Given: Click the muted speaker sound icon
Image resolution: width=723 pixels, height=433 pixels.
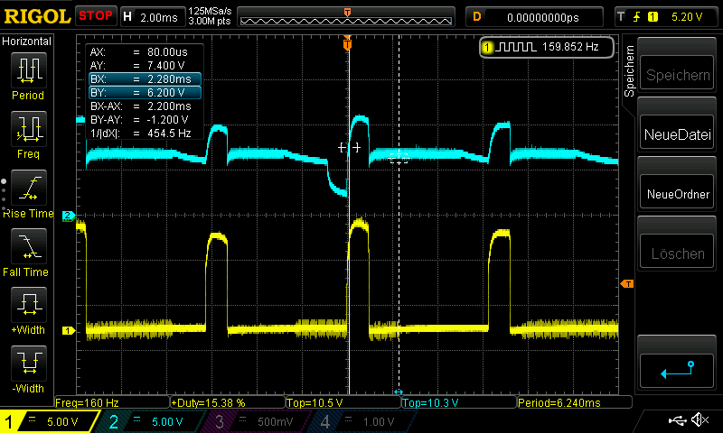Looking at the screenshot, I should coord(700,419).
